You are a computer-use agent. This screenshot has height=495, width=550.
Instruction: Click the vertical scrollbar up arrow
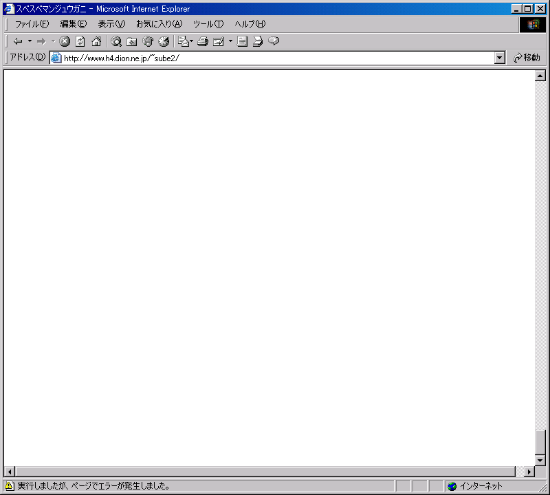540,76
